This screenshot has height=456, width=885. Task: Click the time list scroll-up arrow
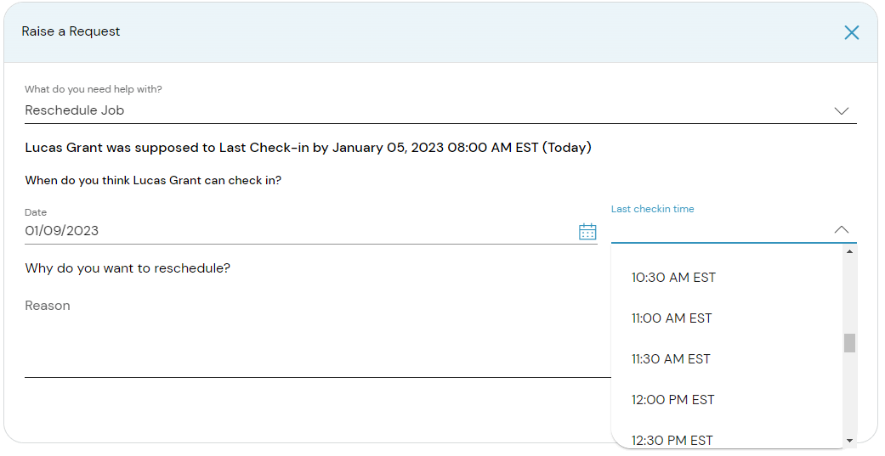849,252
